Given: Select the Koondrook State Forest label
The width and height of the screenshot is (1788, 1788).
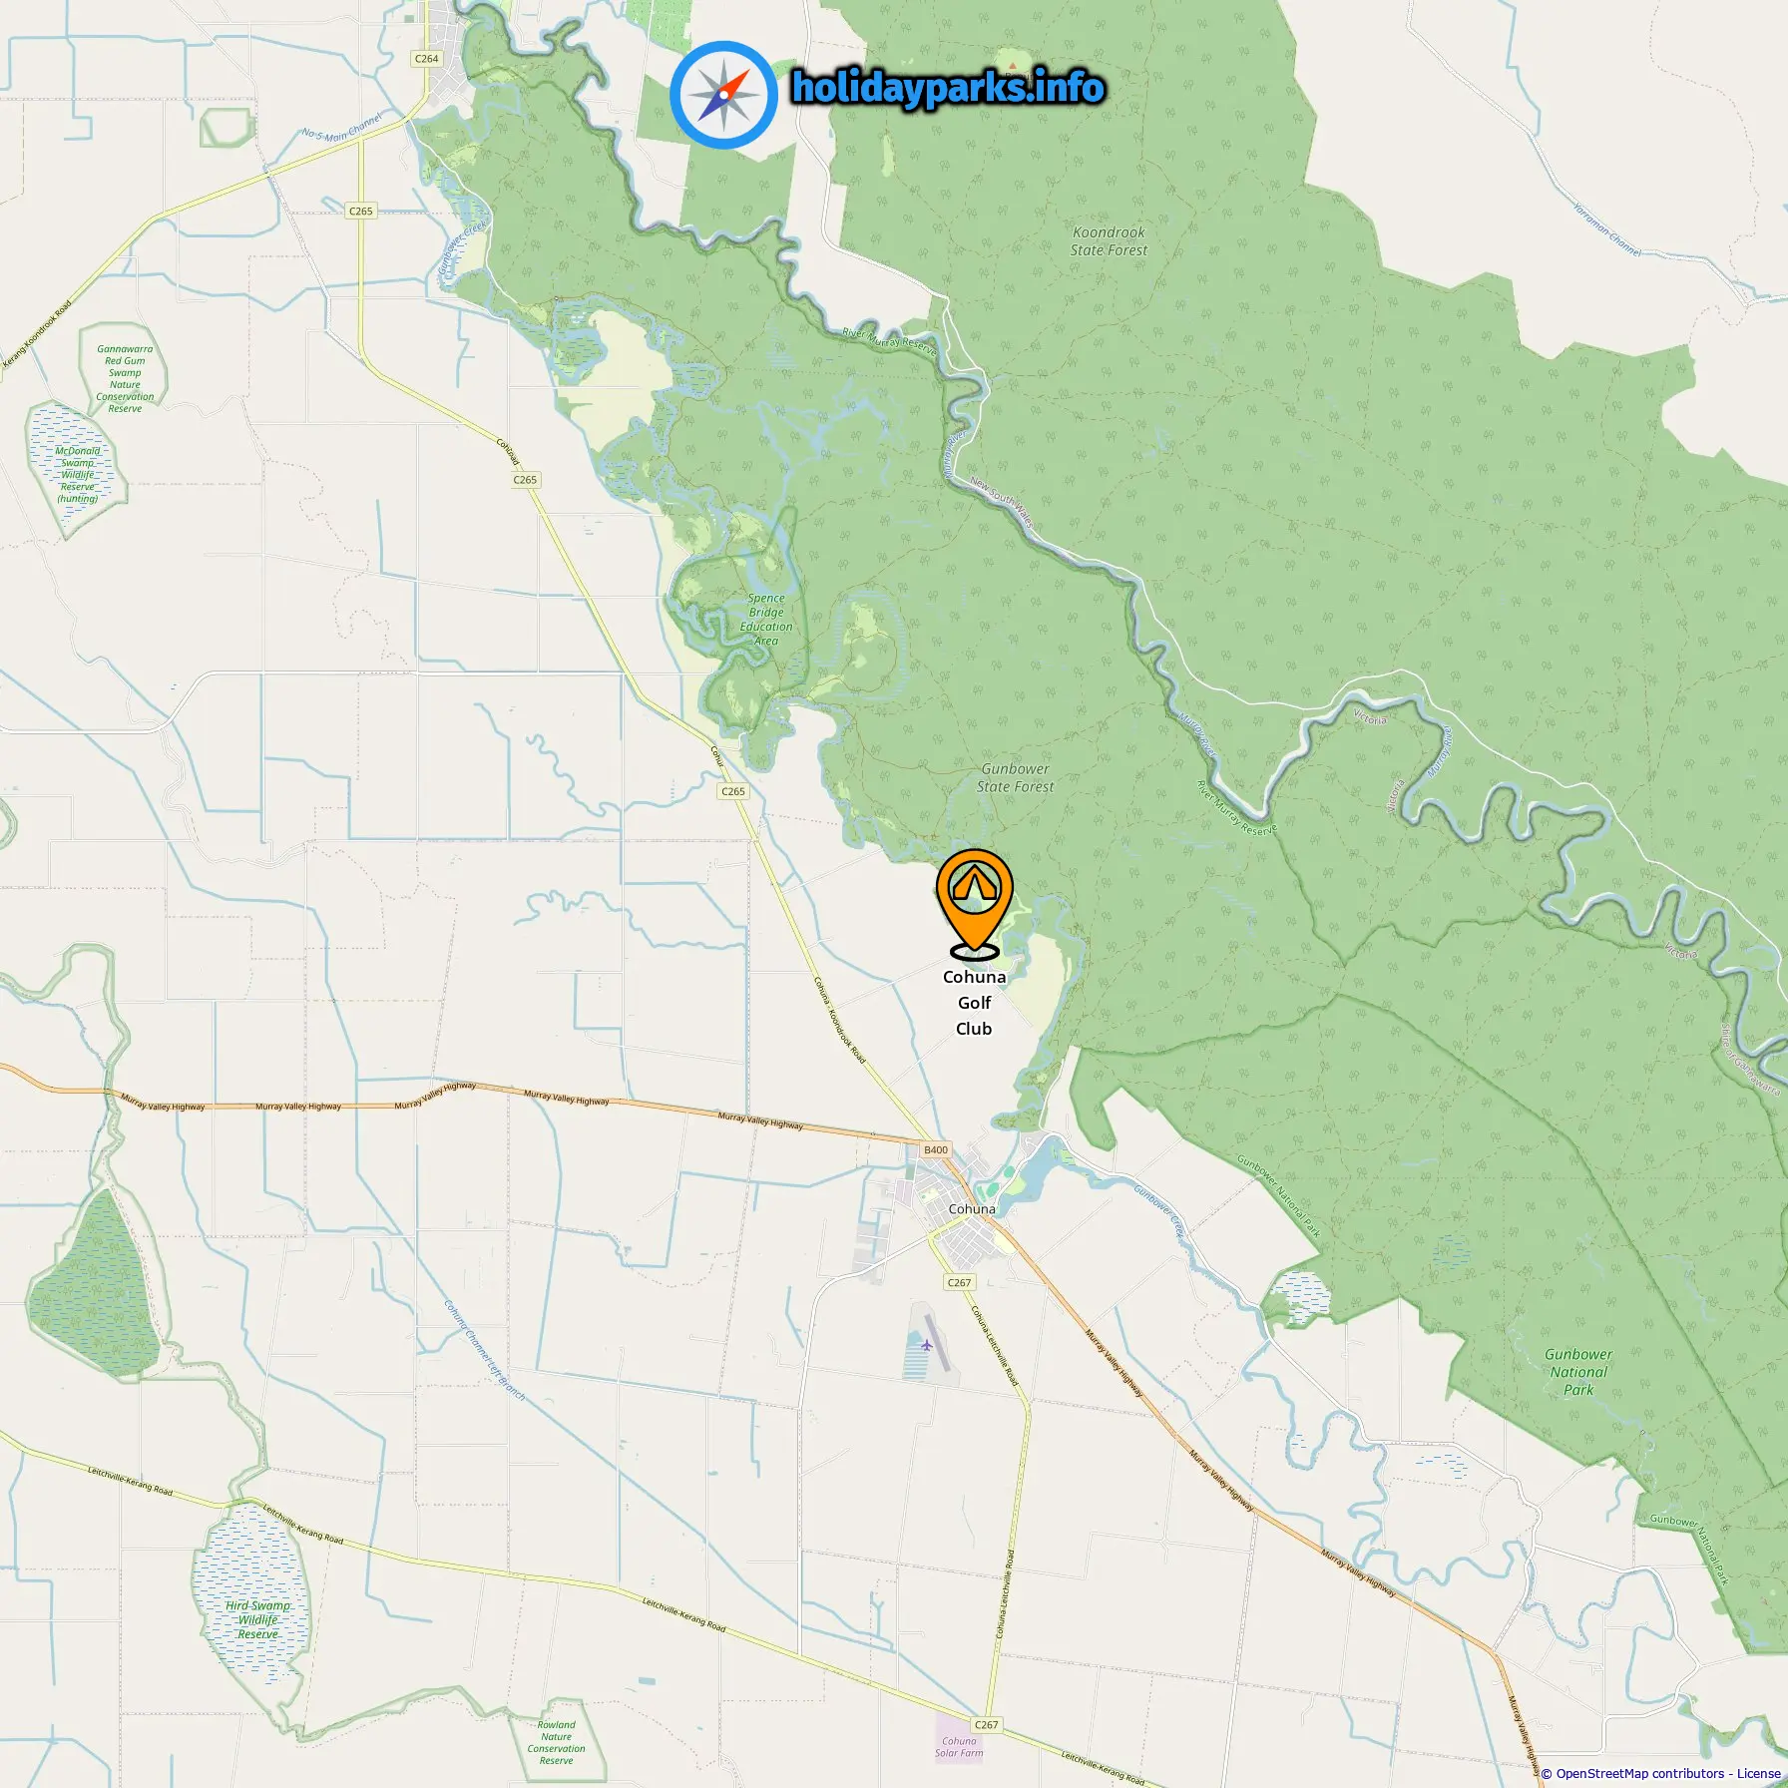Looking at the screenshot, I should 1109,240.
